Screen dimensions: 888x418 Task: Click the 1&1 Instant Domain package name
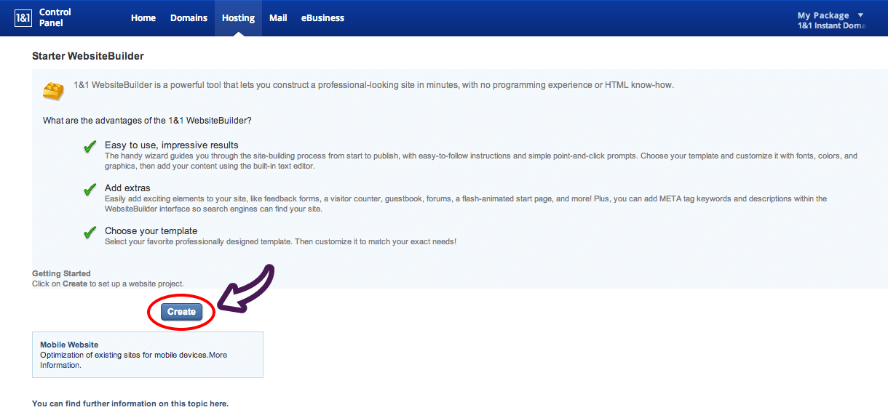point(832,25)
